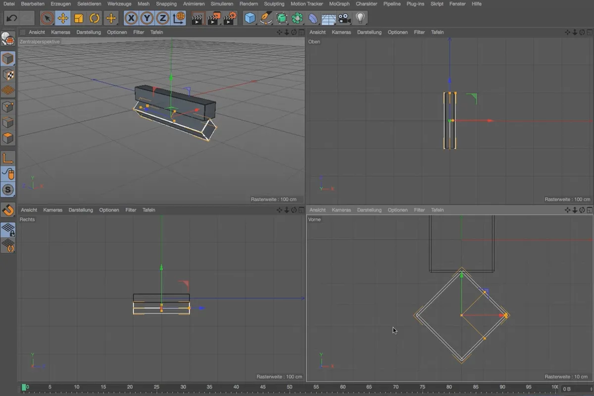Click the rotate-camera icon of the Oben viewport
The height and width of the screenshot is (396, 594).
tap(582, 32)
